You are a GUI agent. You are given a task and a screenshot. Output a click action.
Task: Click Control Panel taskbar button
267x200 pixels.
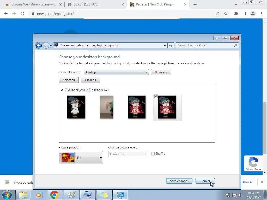(x=120, y=195)
